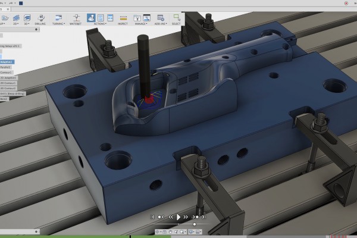The width and height of the screenshot is (357, 238).
Task: Expand the Manage dropdown menu
Action: [x=141, y=24]
